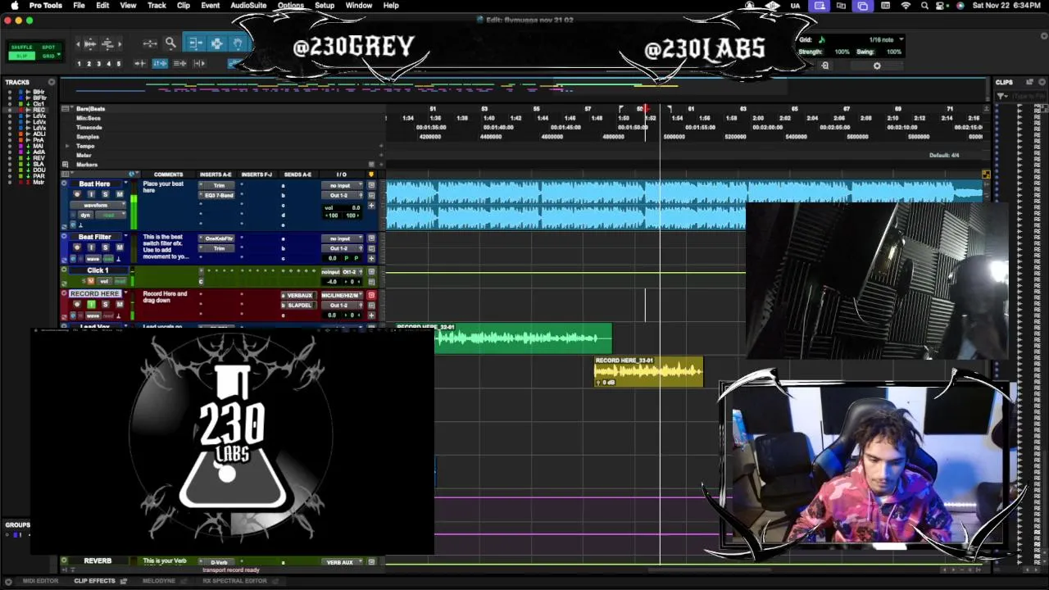Select RECORD HERE track in Tracks list

[x=39, y=110]
